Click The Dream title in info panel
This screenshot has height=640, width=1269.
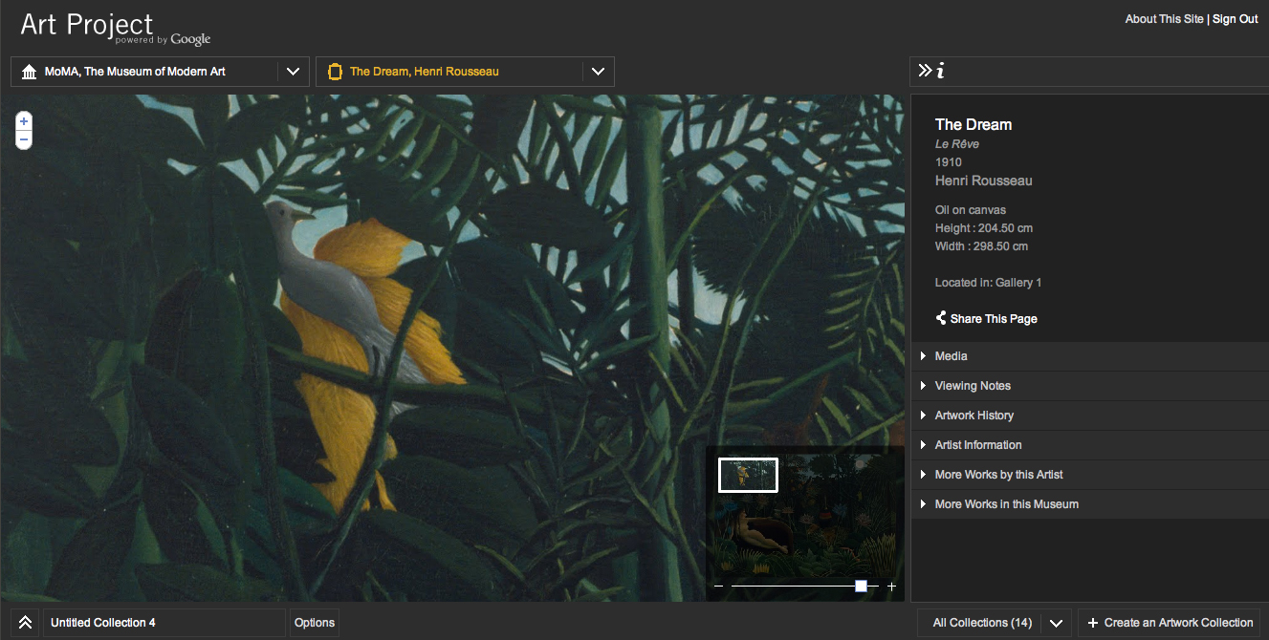click(974, 124)
